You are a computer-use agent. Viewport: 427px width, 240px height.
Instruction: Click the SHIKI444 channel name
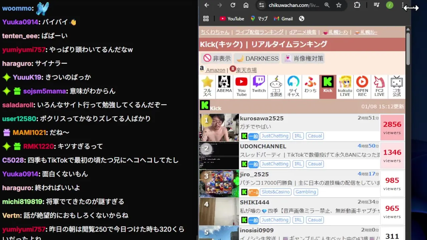pyautogui.click(x=255, y=202)
